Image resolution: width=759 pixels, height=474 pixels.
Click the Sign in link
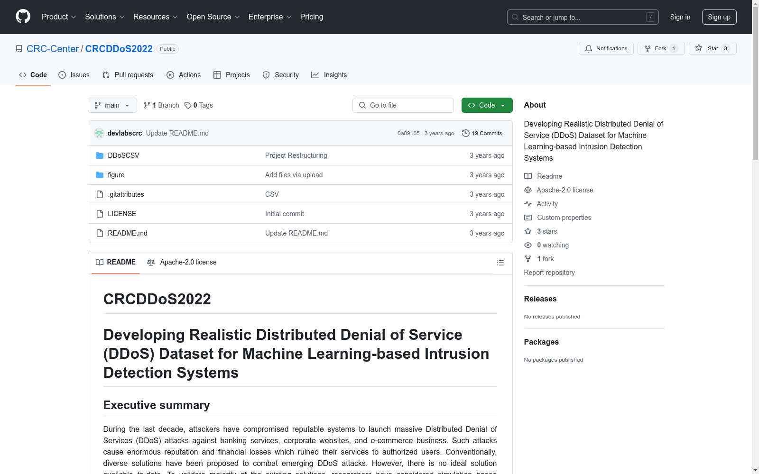pyautogui.click(x=680, y=17)
